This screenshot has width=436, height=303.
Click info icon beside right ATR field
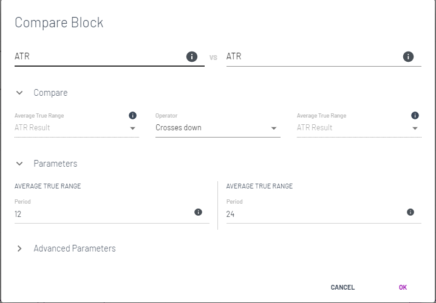408,56
